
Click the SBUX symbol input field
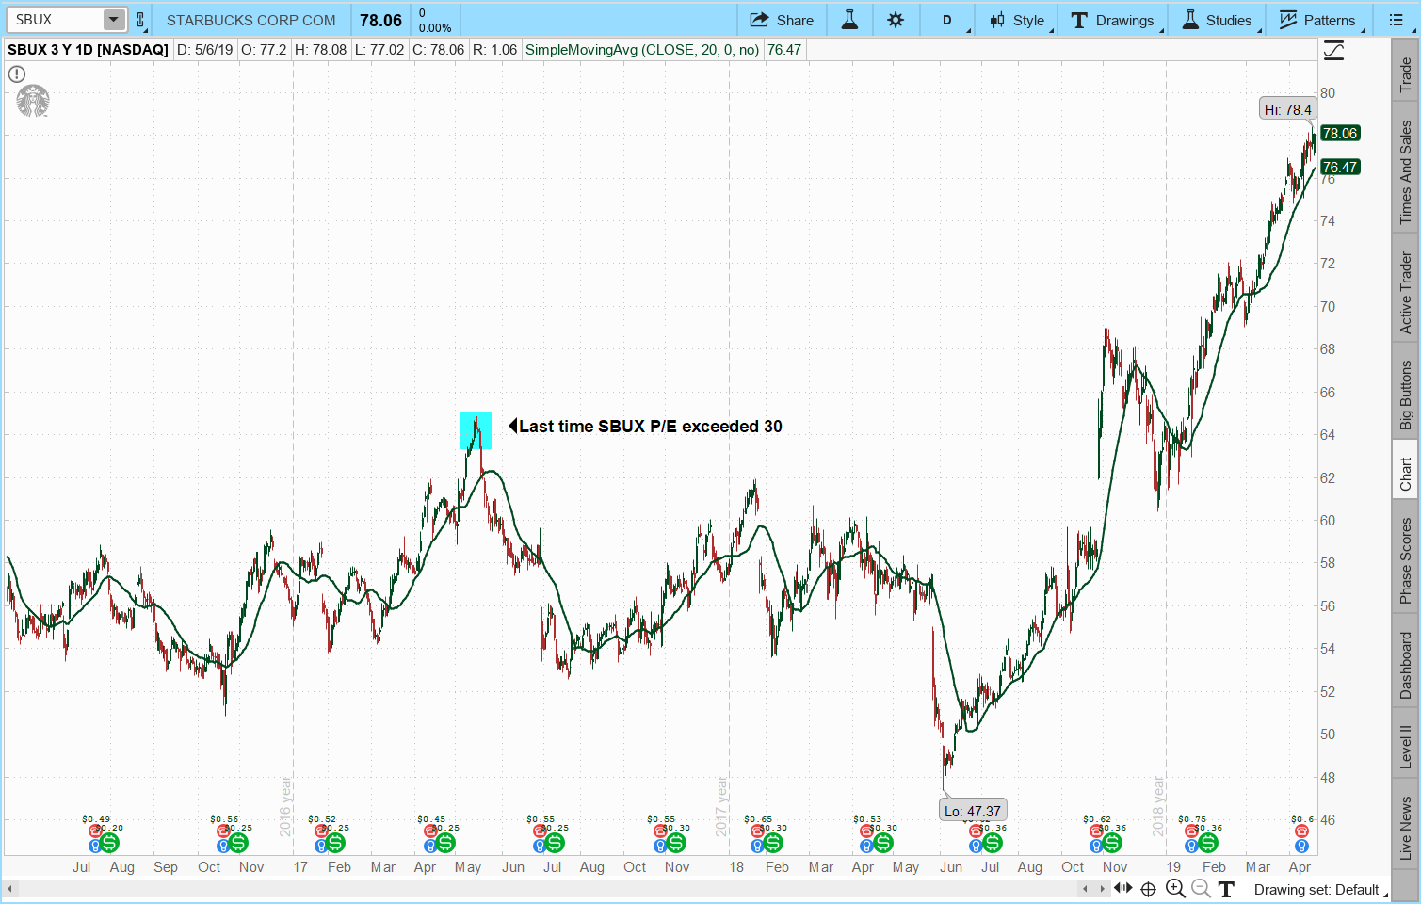[56, 20]
